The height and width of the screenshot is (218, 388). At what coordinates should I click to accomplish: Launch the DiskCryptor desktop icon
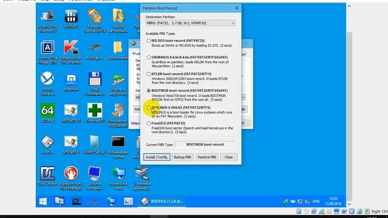(47, 176)
